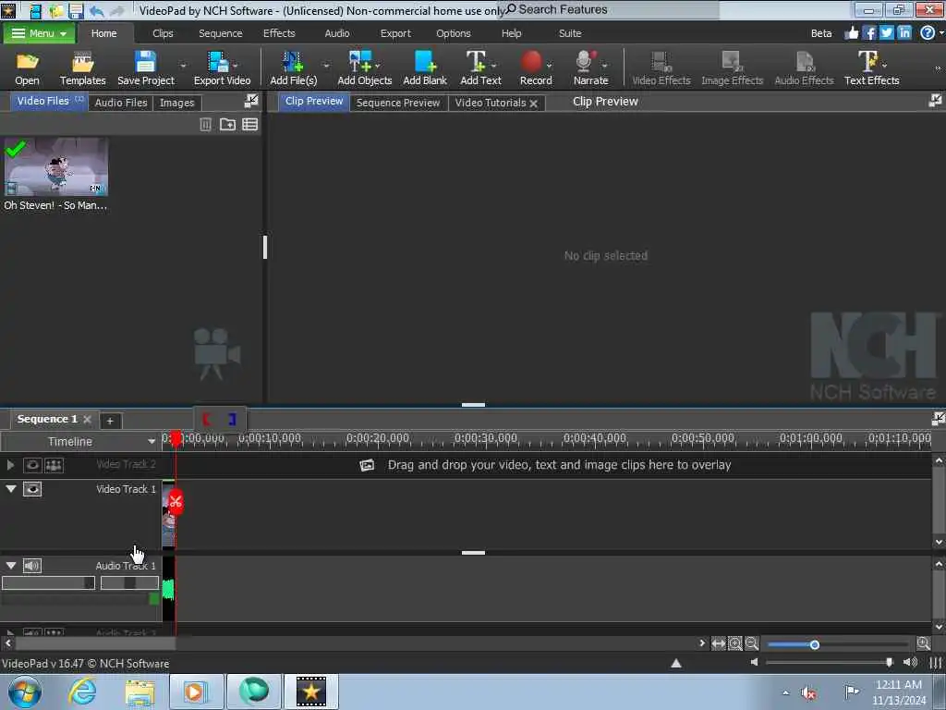This screenshot has width=946, height=710.
Task: Click Audio Track 1 volume slider
Action: [x=48, y=582]
